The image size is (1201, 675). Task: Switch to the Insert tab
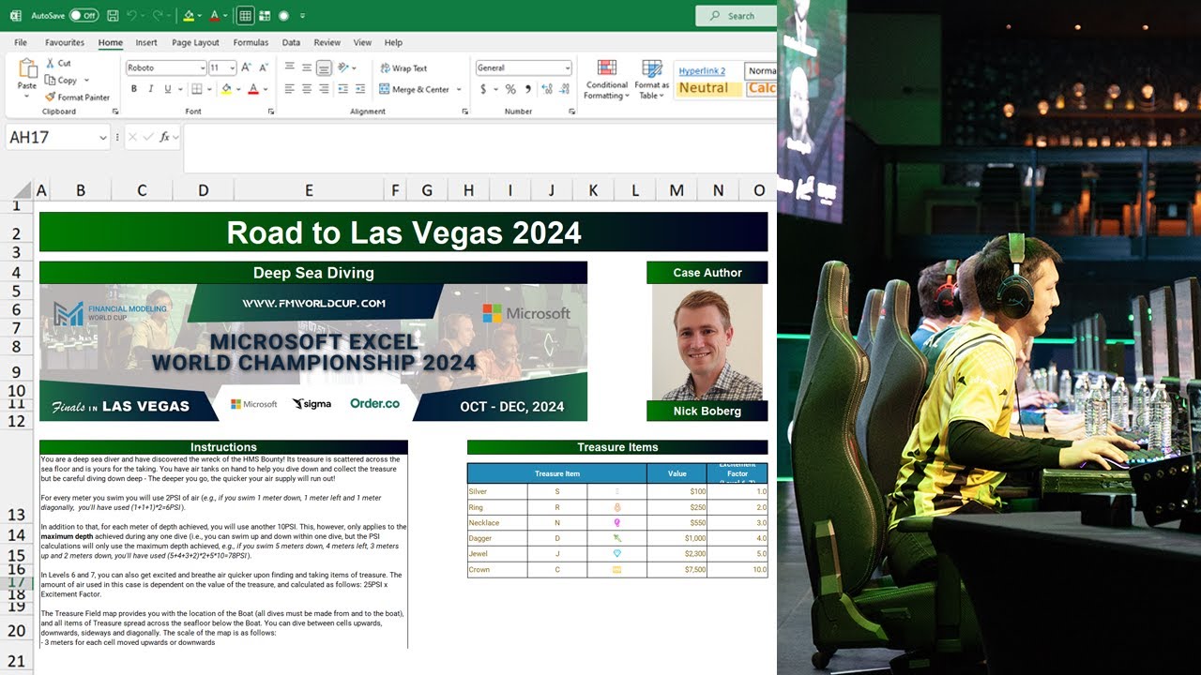pyautogui.click(x=146, y=42)
